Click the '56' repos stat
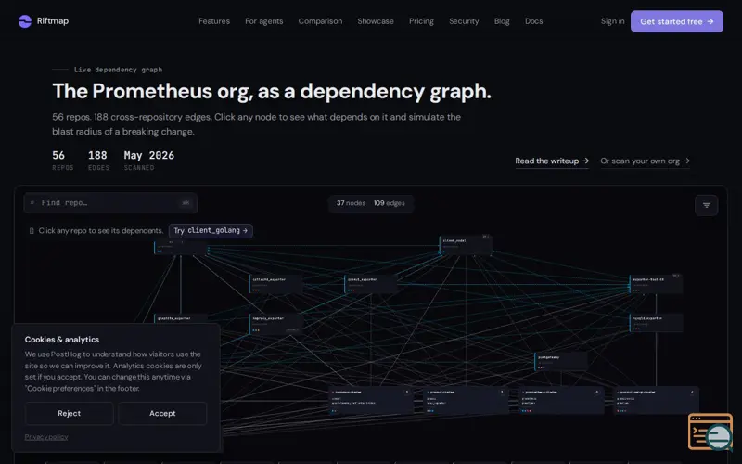 tap(58, 156)
